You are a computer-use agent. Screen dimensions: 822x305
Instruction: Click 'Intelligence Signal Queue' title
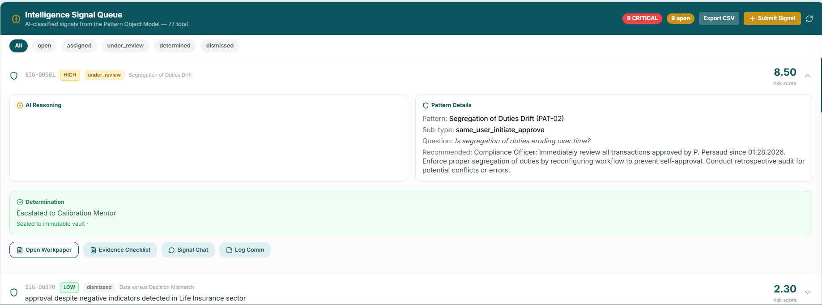coord(73,15)
